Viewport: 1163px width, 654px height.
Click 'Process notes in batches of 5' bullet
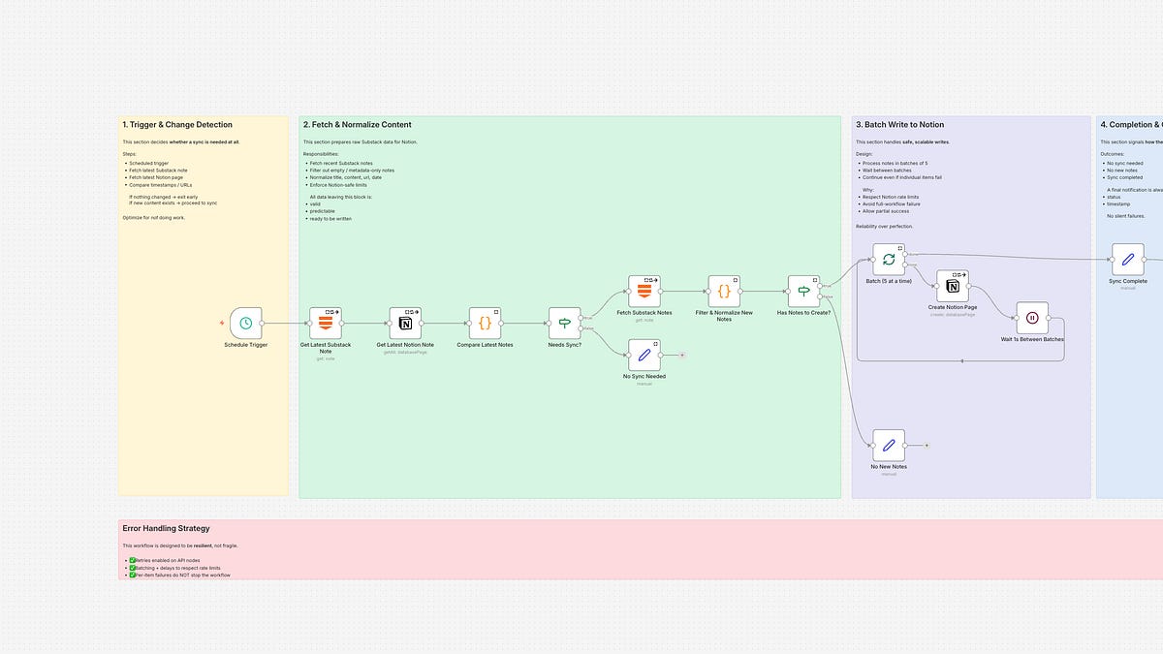coord(896,164)
